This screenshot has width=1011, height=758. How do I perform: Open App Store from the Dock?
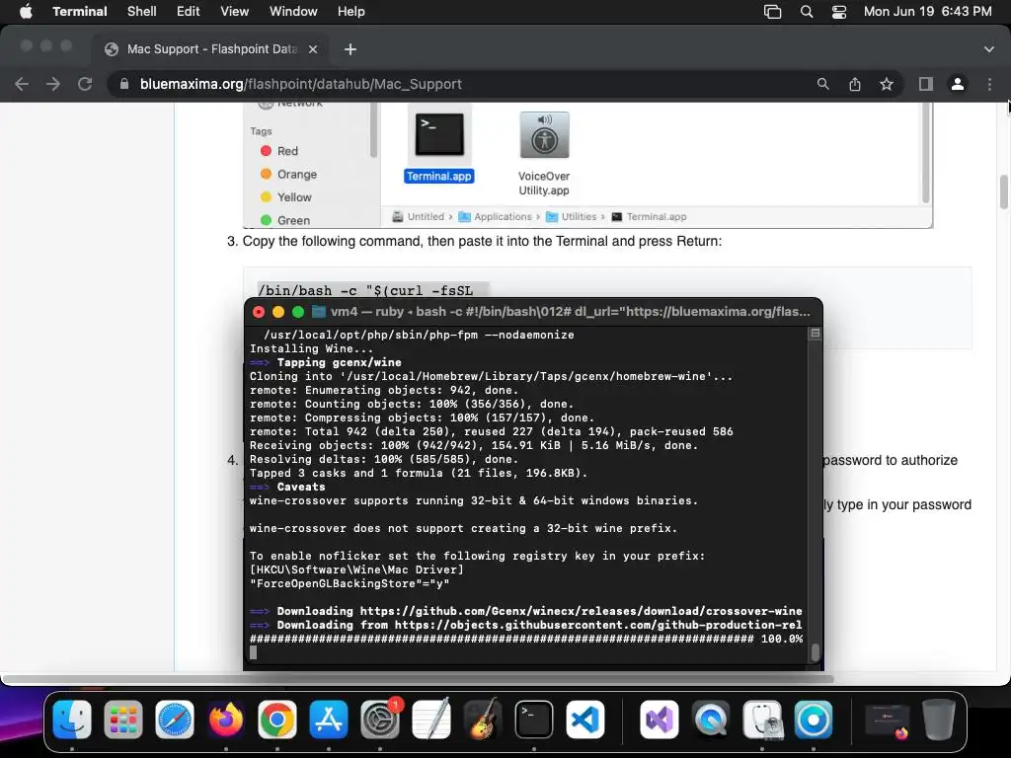click(329, 720)
